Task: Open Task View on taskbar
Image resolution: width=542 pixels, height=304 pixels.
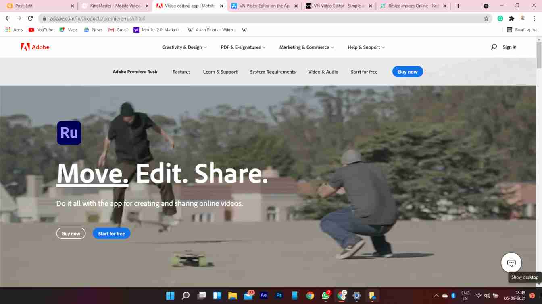Action: pyautogui.click(x=201, y=296)
